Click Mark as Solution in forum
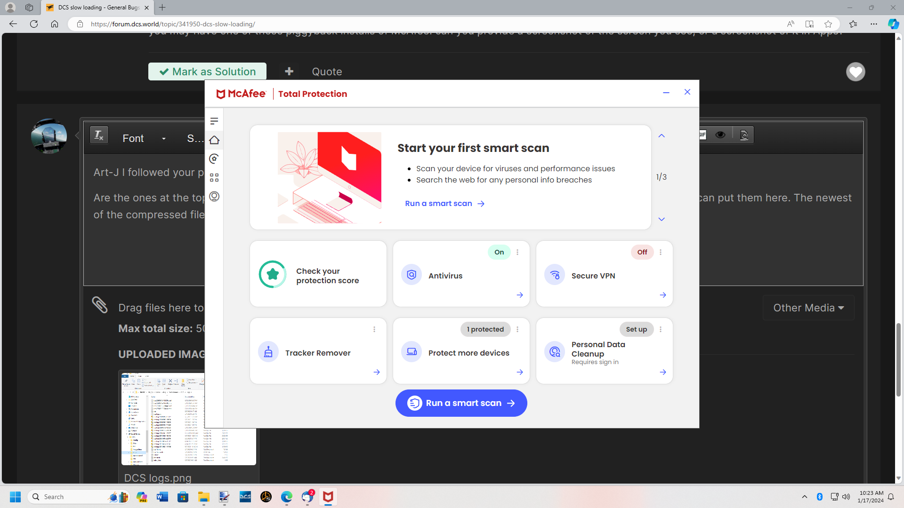The height and width of the screenshot is (508, 904). [x=207, y=71]
